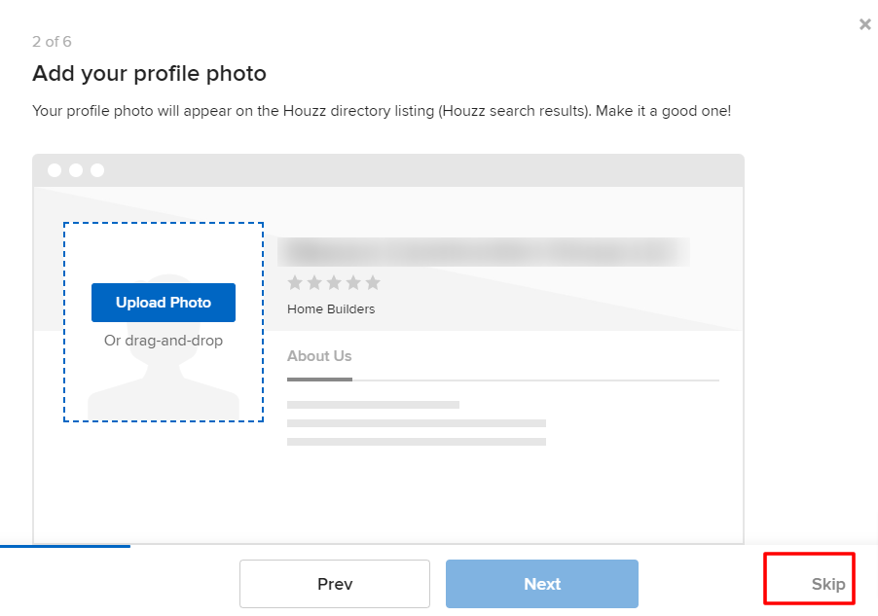Click the first star in the rating row
Image resolution: width=878 pixels, height=616 pixels.
(295, 282)
